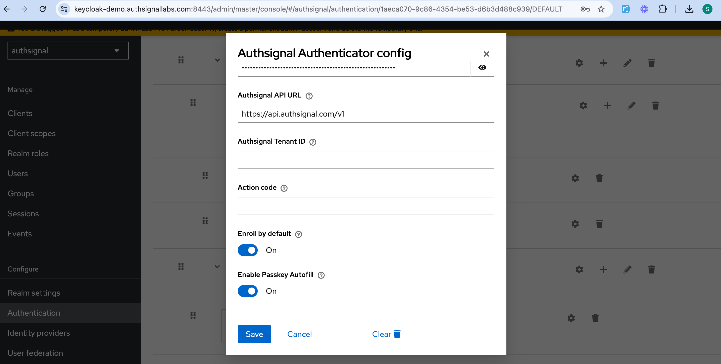Add a step using second row plus icon
The width and height of the screenshot is (721, 364).
[607, 106]
